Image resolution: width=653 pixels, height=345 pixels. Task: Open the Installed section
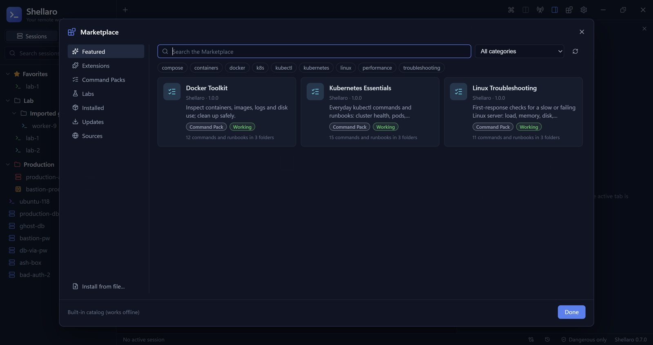pos(106,108)
